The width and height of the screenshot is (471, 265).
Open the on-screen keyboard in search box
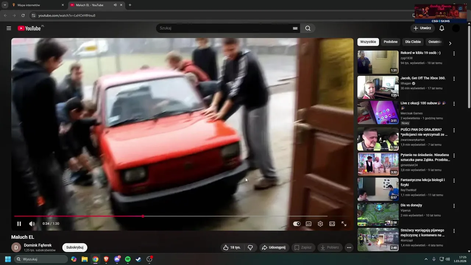[295, 28]
